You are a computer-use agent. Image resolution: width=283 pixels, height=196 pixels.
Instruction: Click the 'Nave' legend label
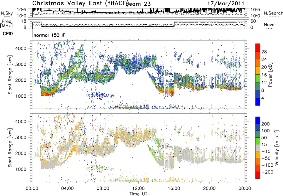tap(269, 25)
